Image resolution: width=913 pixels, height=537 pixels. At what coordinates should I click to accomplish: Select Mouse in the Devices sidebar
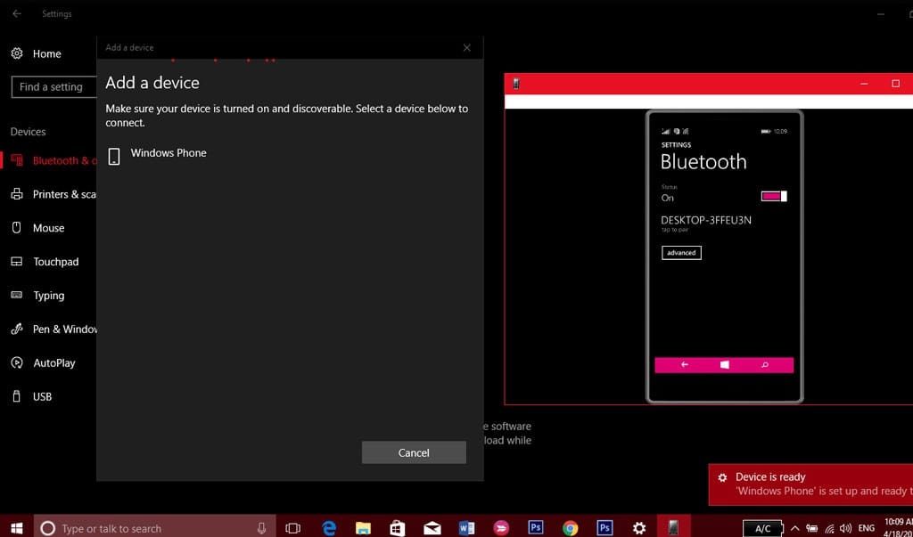click(x=48, y=228)
